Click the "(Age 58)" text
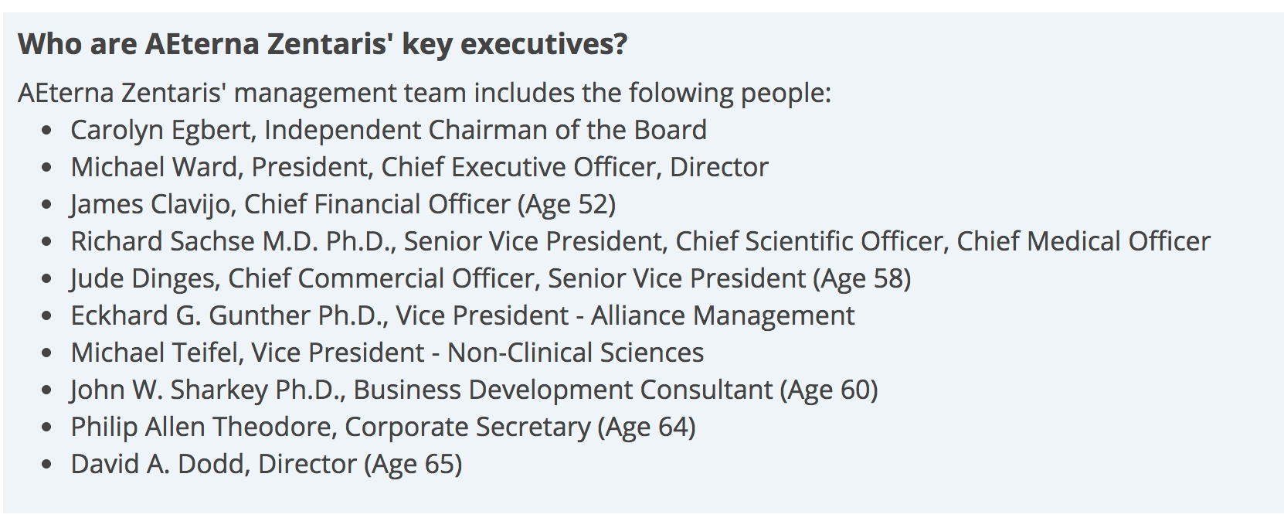Image resolution: width=1284 pixels, height=518 pixels. (x=862, y=278)
